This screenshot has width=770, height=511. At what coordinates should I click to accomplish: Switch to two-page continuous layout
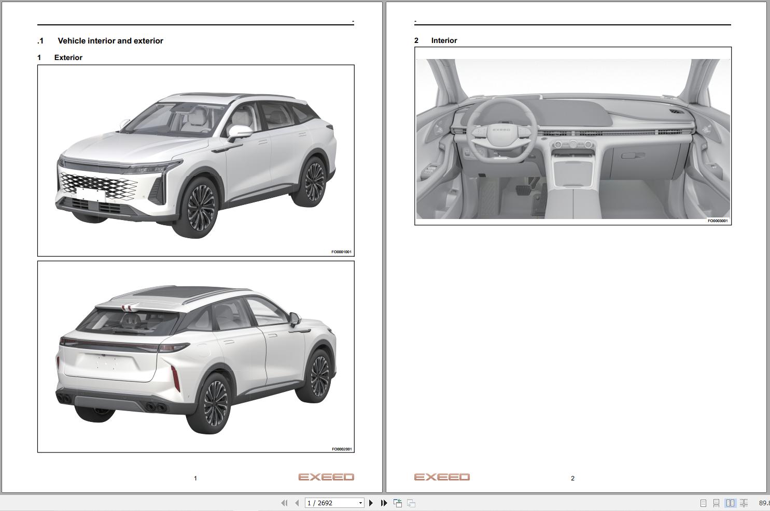coord(743,503)
